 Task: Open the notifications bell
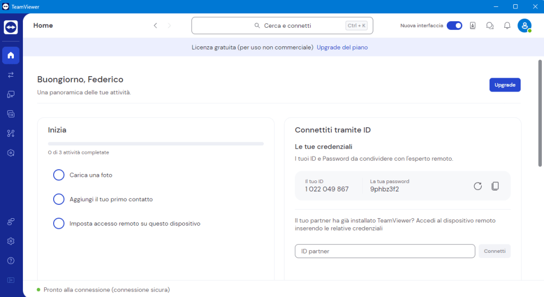507,26
